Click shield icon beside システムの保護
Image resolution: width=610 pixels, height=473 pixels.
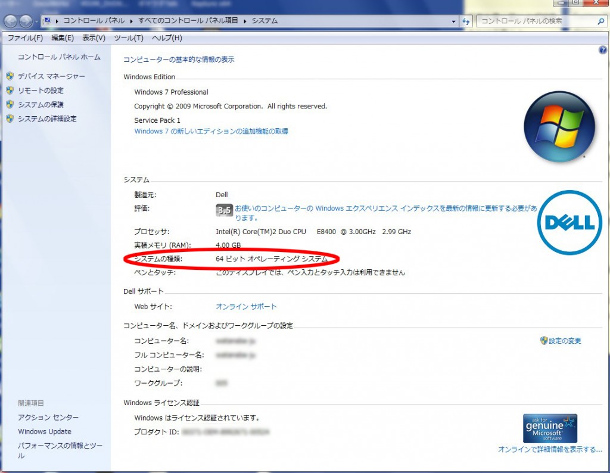(10, 104)
